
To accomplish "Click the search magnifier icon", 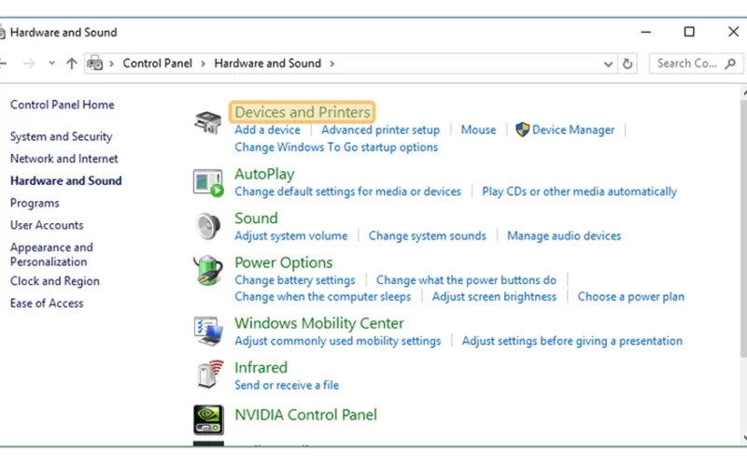I will (730, 64).
